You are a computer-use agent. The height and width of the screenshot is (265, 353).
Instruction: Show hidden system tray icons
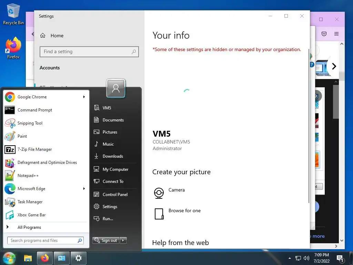tap(290, 258)
